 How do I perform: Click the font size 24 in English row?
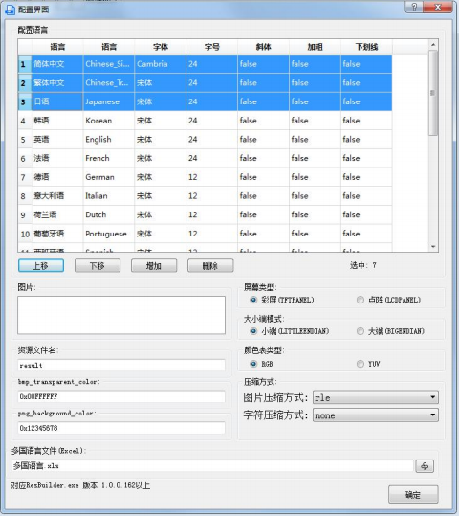[211, 139]
